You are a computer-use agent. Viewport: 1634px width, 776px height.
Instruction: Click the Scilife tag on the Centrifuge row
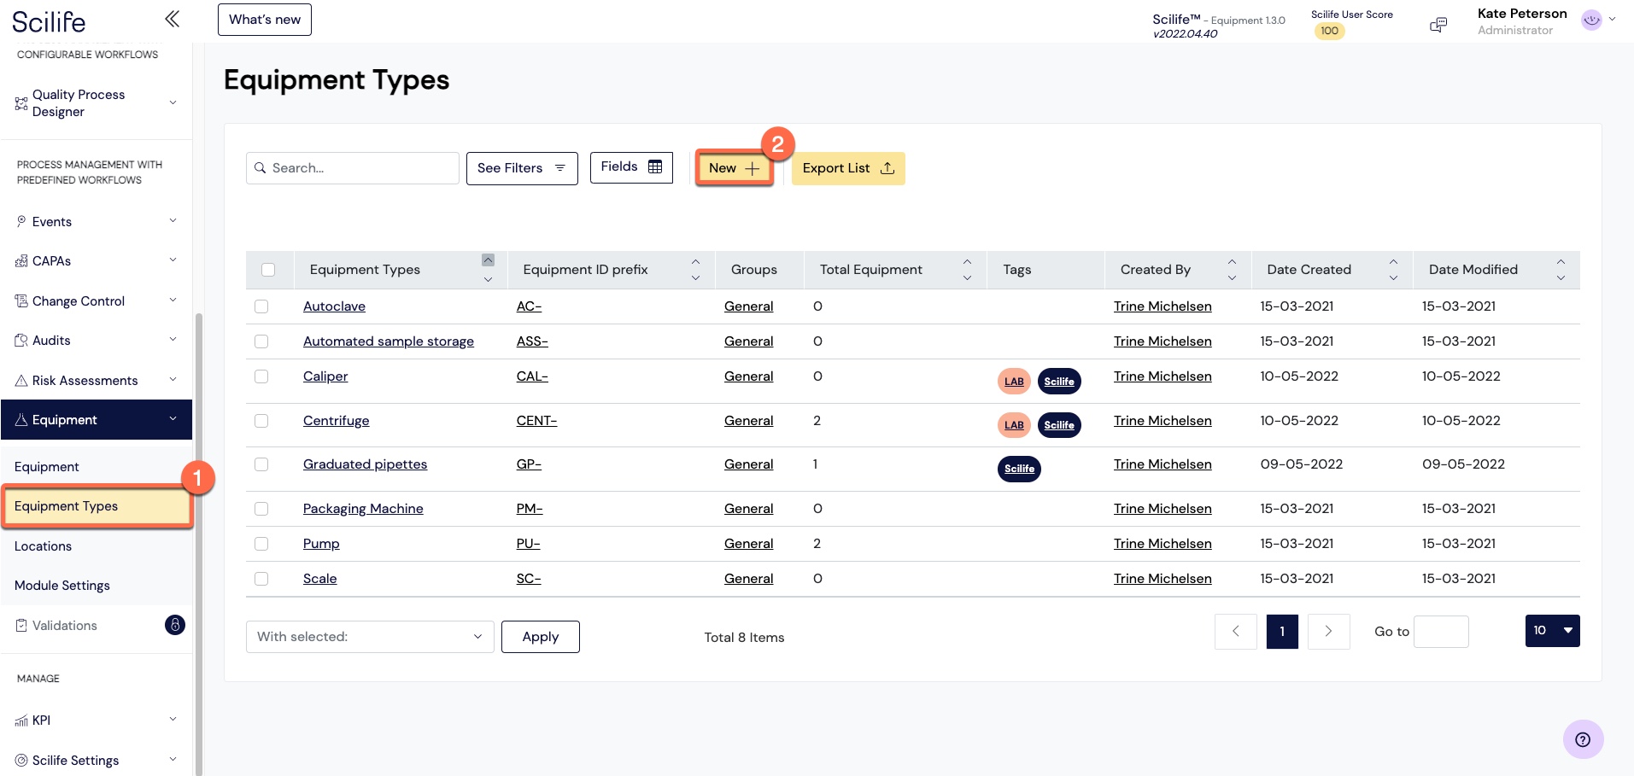tap(1059, 425)
